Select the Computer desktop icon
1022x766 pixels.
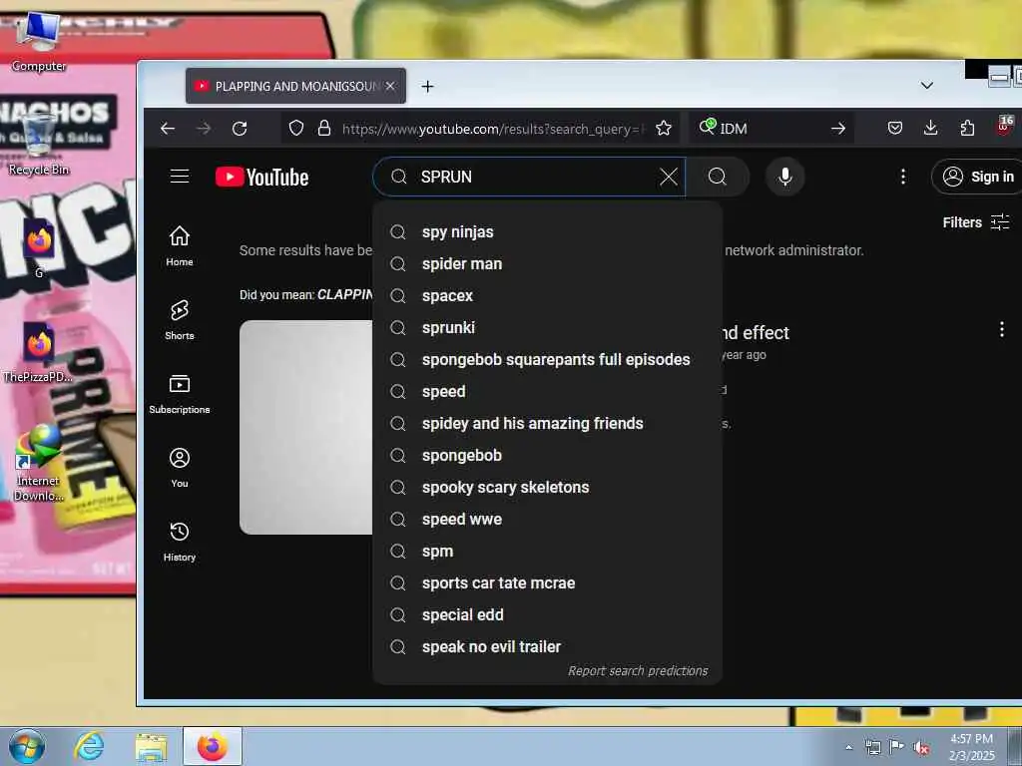click(39, 40)
